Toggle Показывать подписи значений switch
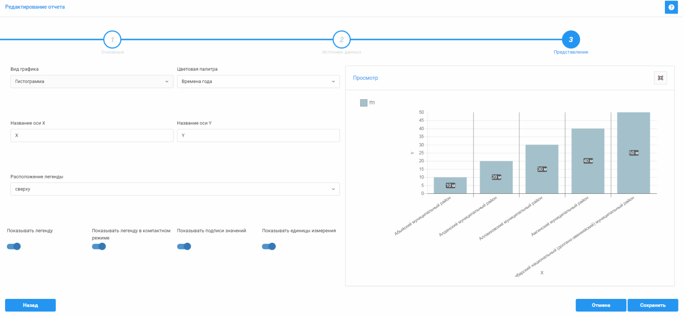The image size is (683, 317). pos(184,246)
